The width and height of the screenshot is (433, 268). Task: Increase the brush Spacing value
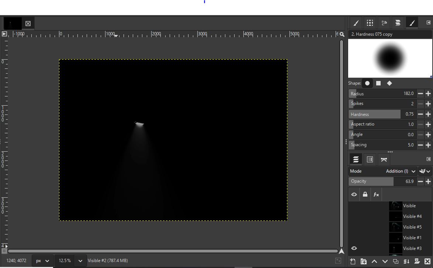click(428, 145)
